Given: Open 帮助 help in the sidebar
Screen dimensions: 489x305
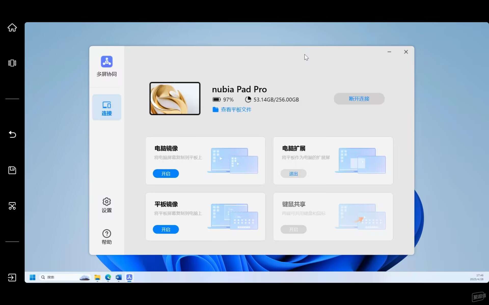Looking at the screenshot, I should 106,237.
